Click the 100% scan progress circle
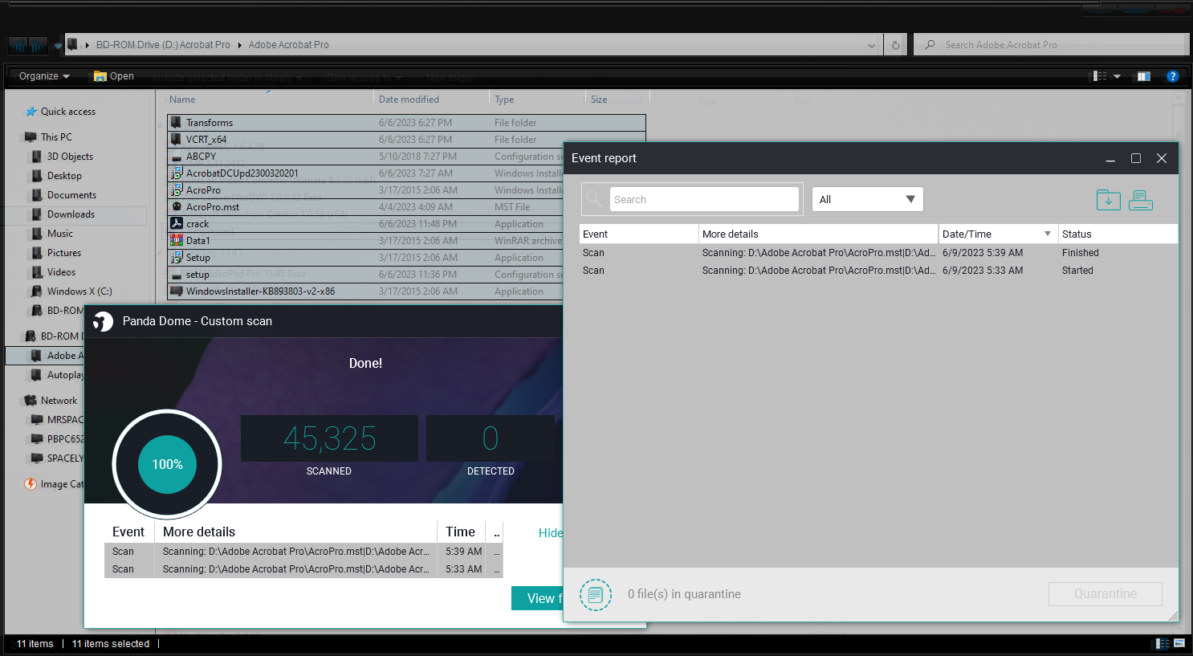Screen dimensions: 1193x656 167,464
